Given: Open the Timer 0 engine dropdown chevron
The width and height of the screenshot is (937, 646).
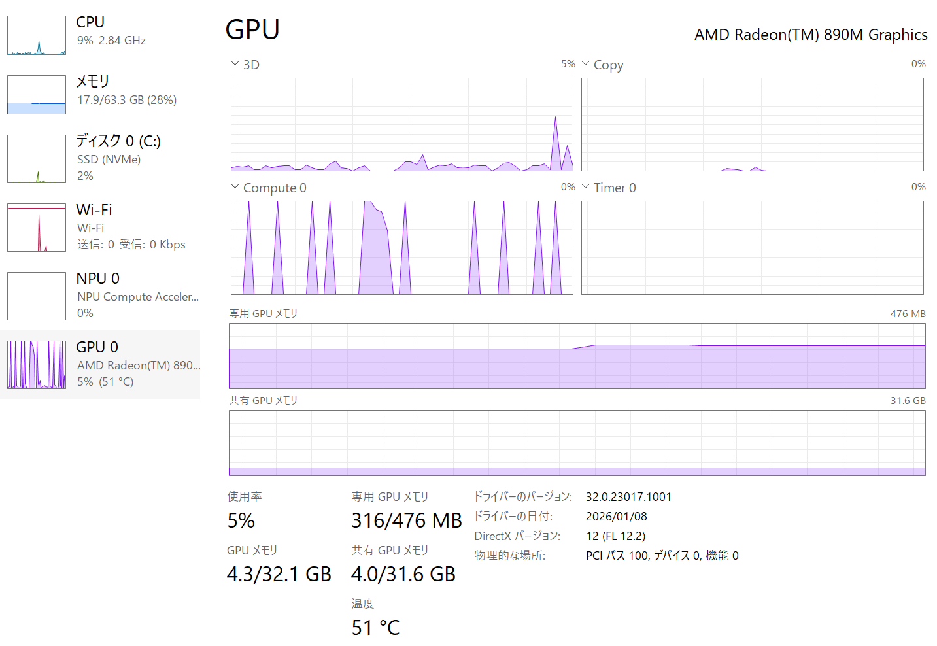Looking at the screenshot, I should (585, 187).
